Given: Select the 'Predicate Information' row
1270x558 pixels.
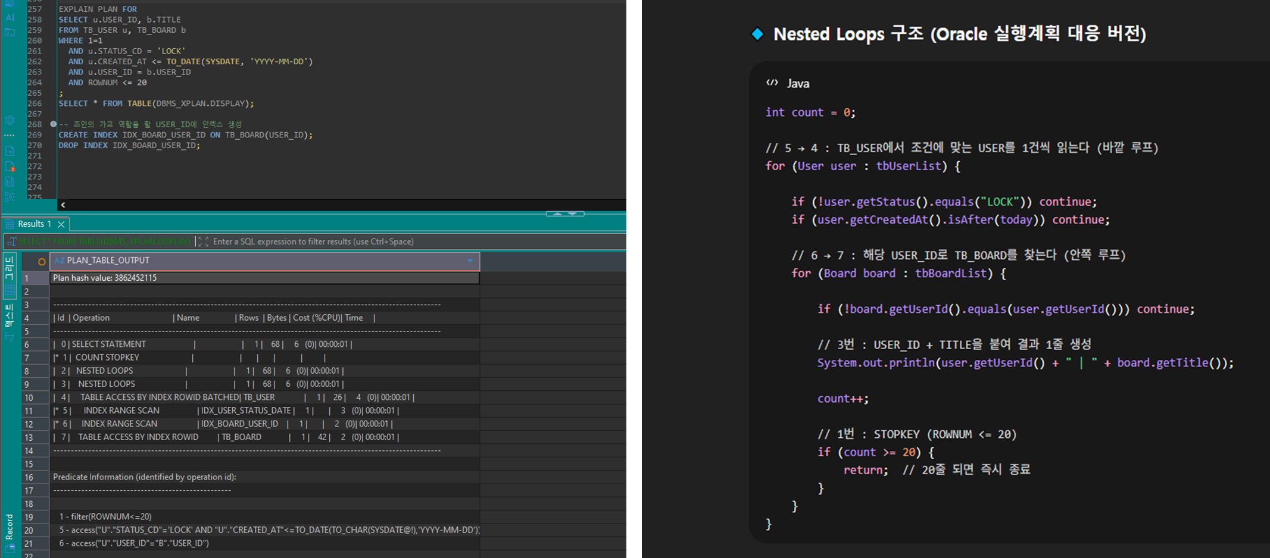Looking at the screenshot, I should point(264,477).
